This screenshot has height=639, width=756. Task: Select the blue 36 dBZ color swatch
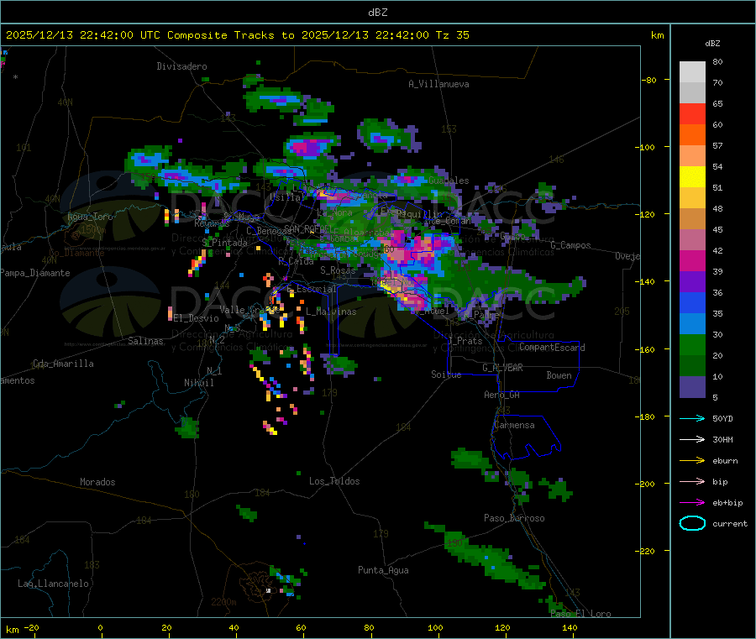pos(692,302)
